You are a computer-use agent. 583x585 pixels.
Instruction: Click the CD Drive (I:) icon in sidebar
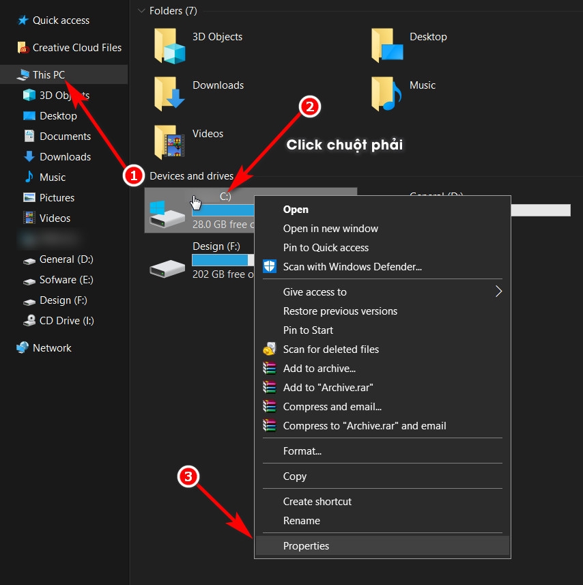[x=31, y=321]
